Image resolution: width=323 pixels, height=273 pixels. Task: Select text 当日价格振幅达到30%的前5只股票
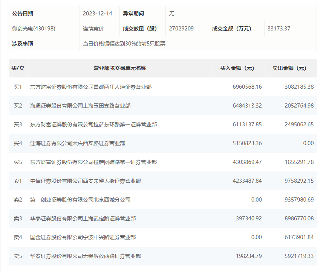[124, 44]
